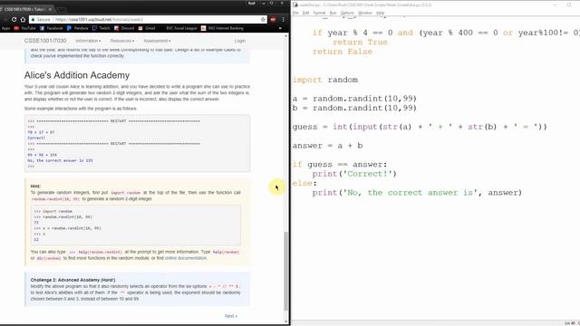Open the Format menu in IDLE
This screenshot has width=580, height=326.
(x=319, y=13)
